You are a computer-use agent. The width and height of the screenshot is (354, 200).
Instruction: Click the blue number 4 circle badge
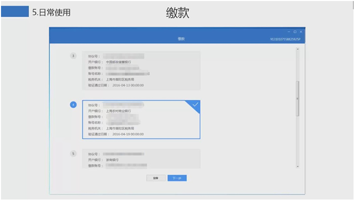click(x=73, y=105)
